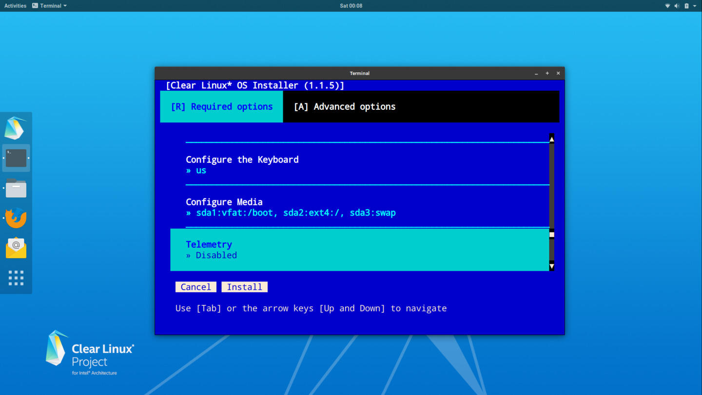702x395 pixels.
Task: Click the Terminal window title bar
Action: 360,73
